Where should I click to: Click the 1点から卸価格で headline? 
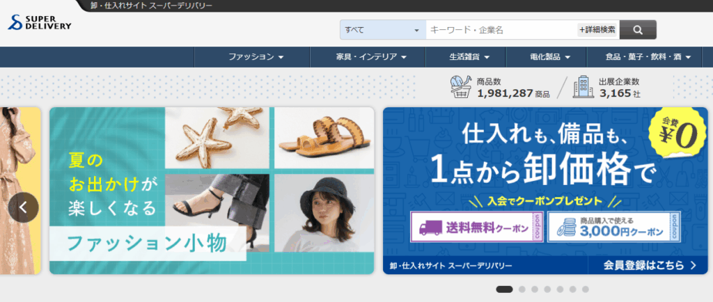click(543, 168)
